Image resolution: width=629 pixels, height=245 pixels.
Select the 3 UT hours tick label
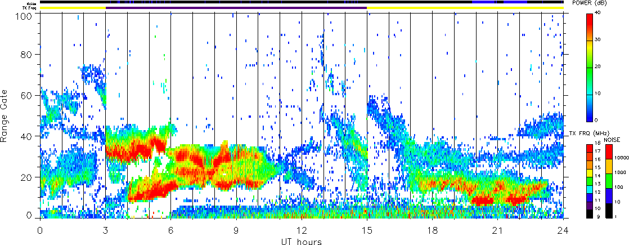coord(106,230)
